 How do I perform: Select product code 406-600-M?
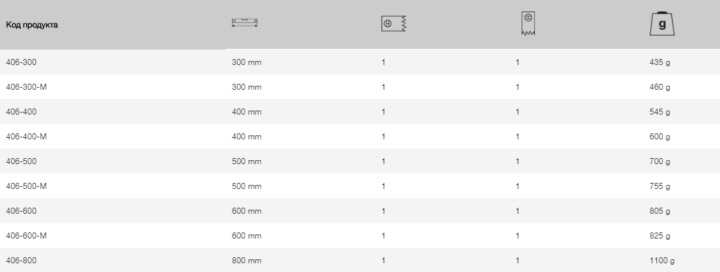(x=26, y=235)
